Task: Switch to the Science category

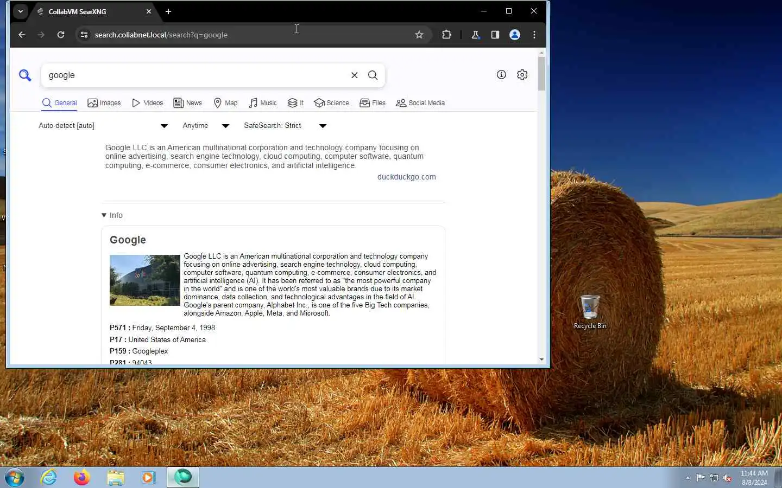Action: tap(331, 103)
